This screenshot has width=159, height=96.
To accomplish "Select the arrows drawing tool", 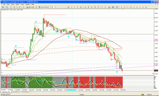I will pyautogui.click(x=81, y=7).
